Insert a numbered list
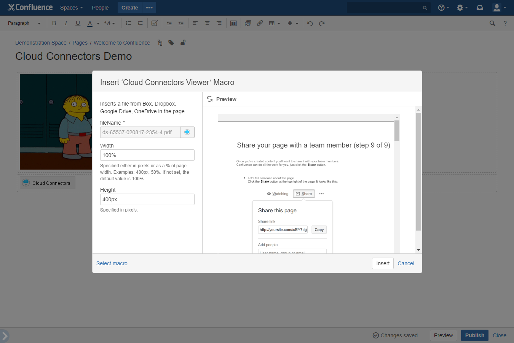The height and width of the screenshot is (343, 514). [140, 23]
